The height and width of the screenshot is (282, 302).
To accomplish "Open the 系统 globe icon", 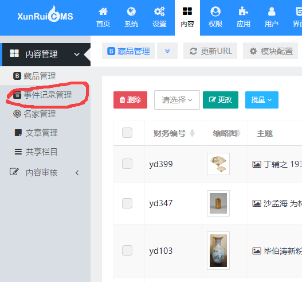I will point(131,11).
